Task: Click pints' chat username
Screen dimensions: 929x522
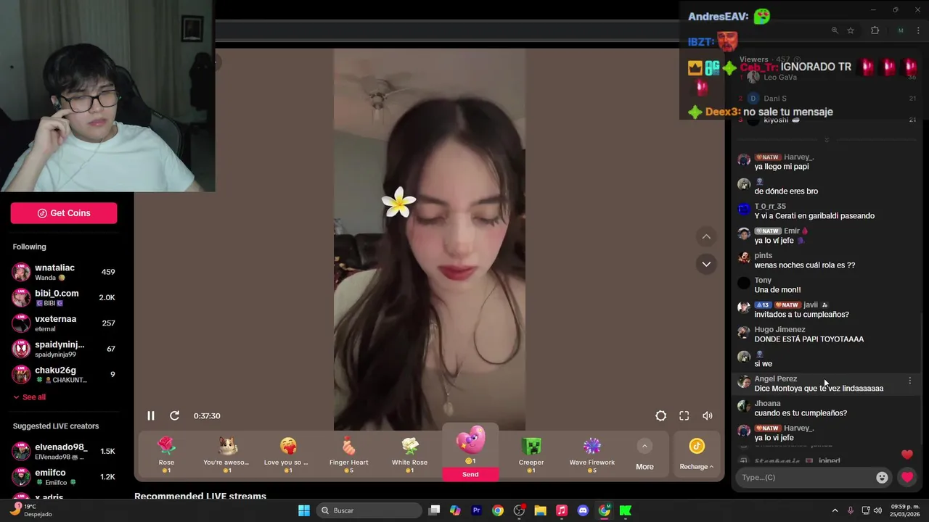Action: (763, 255)
